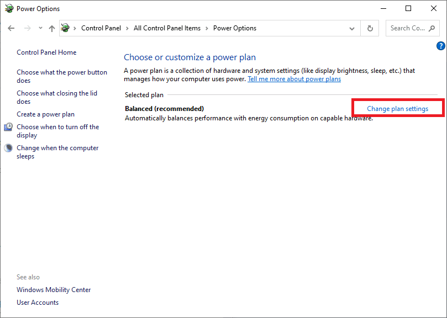Expand the chevron before Control Panel breadcrumb
The image size is (447, 318).
[75, 28]
